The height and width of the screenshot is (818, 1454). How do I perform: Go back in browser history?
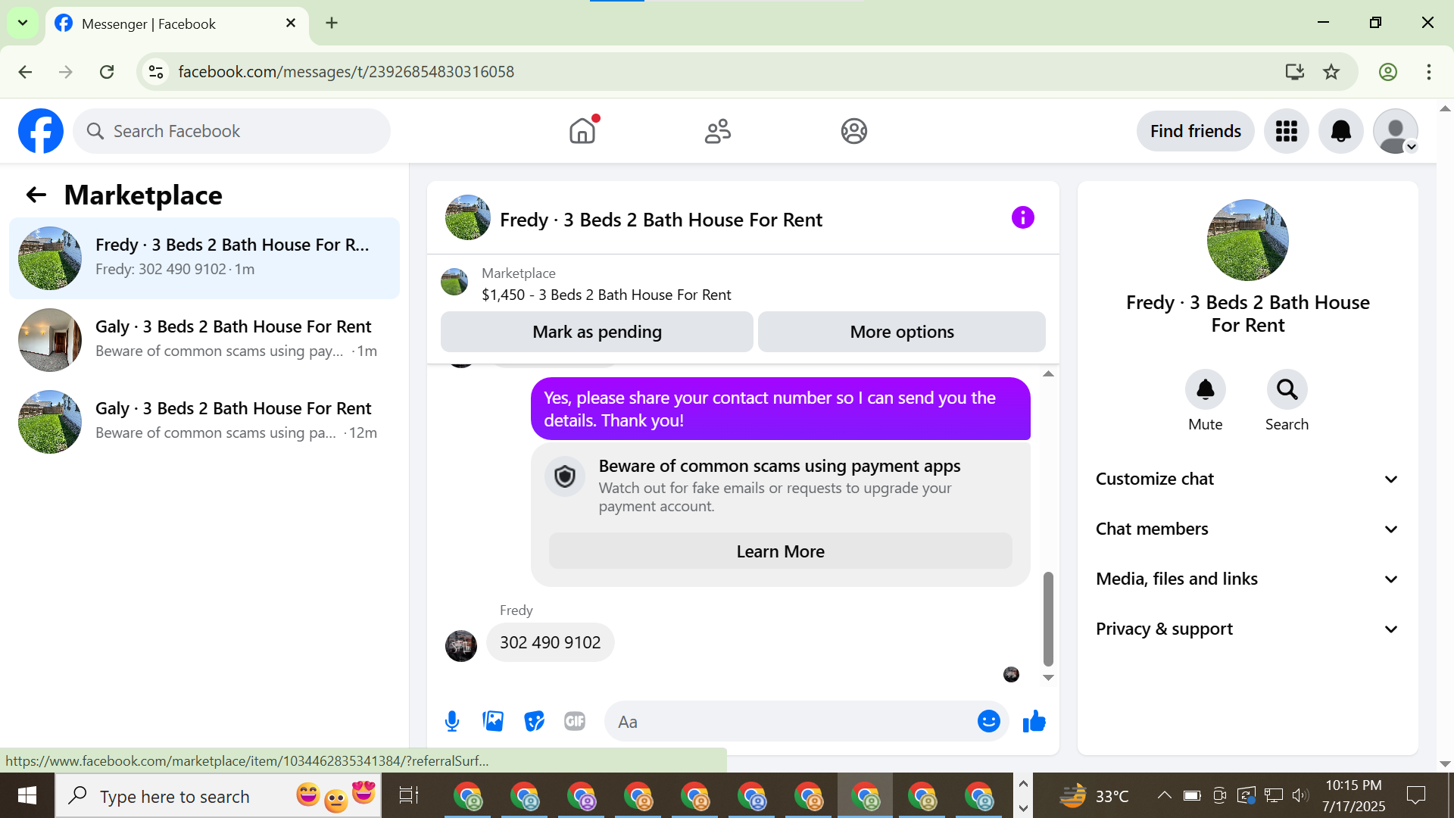[25, 72]
